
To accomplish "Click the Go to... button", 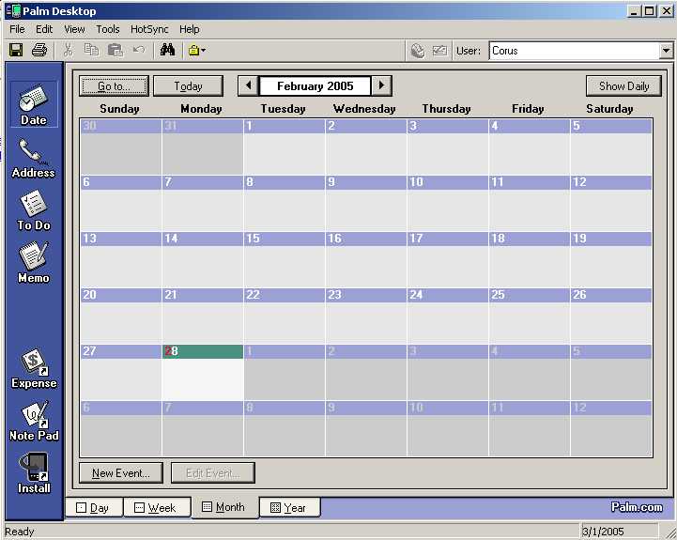I will pos(114,86).
